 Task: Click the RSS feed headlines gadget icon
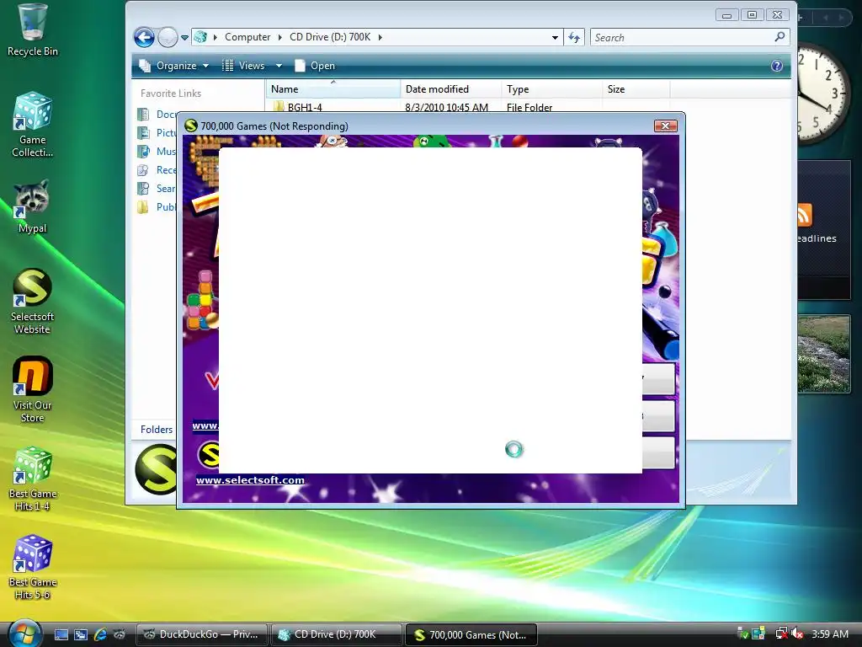pos(804,215)
